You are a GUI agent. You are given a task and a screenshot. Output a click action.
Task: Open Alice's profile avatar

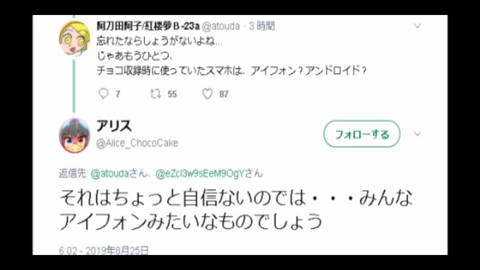tap(74, 135)
